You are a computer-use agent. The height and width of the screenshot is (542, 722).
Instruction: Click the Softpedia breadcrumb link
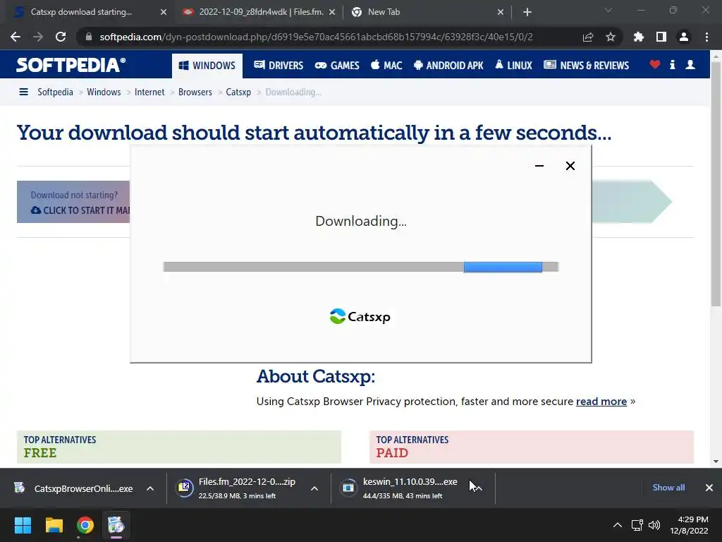(x=55, y=92)
